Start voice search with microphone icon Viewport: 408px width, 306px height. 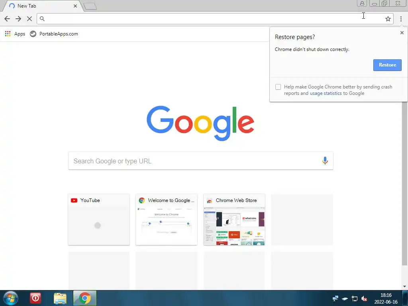click(x=325, y=161)
